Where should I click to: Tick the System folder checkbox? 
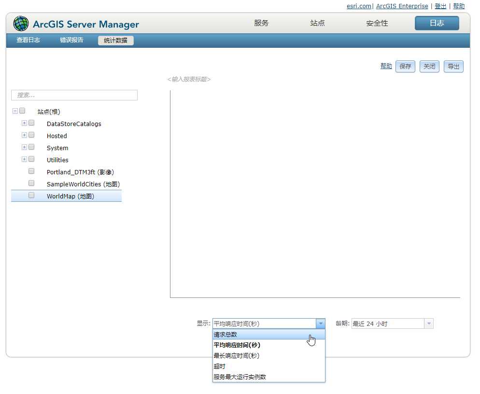31,147
